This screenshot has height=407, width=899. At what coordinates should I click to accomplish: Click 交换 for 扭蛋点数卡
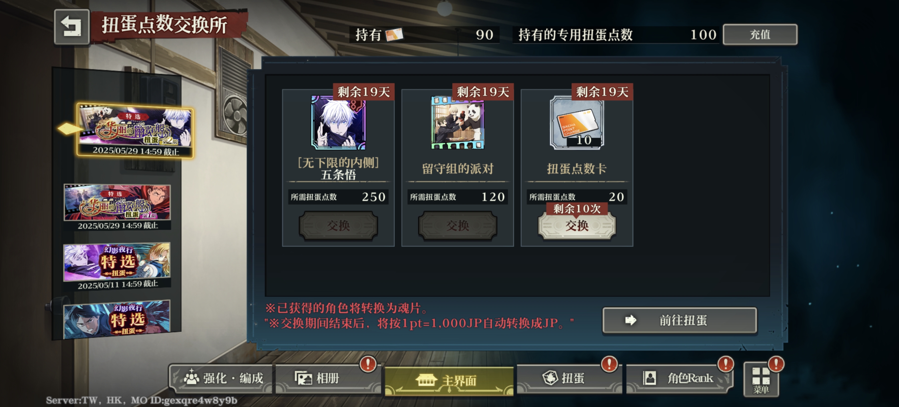point(577,225)
